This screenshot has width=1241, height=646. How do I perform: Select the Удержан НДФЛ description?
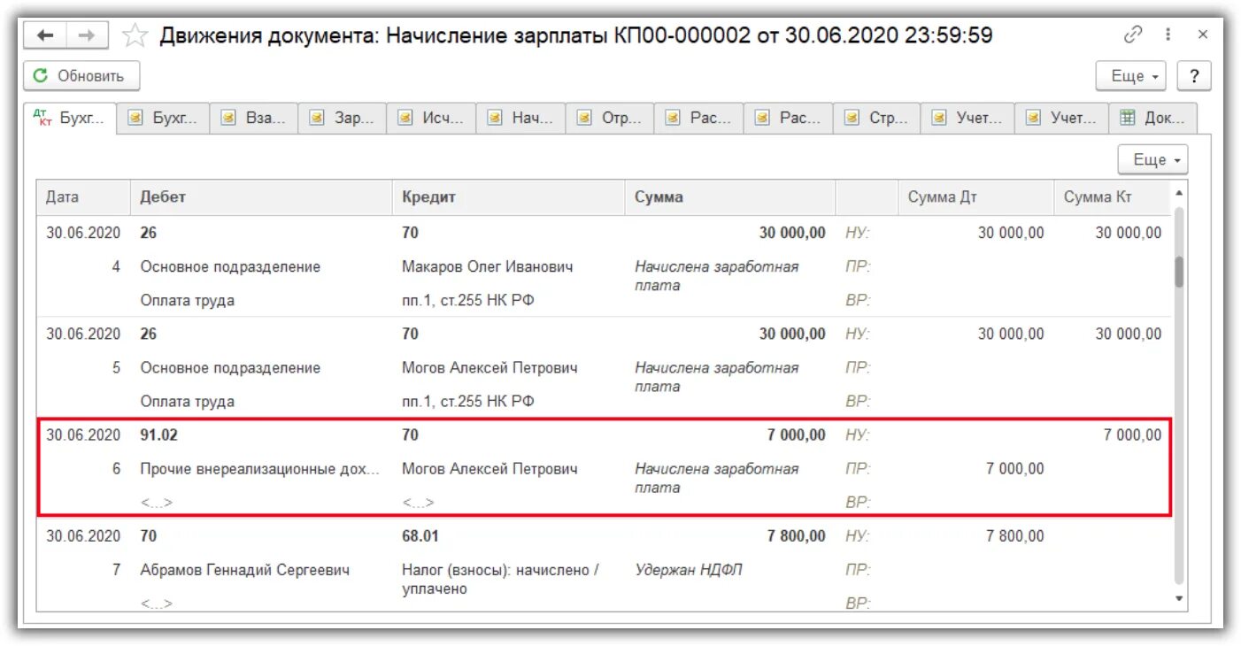tap(689, 570)
